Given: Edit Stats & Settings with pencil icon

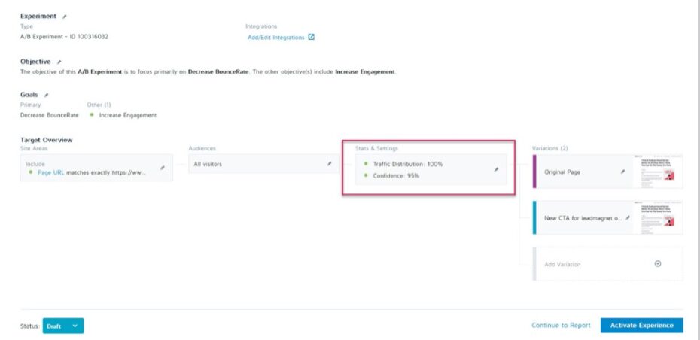Looking at the screenshot, I should [496, 169].
